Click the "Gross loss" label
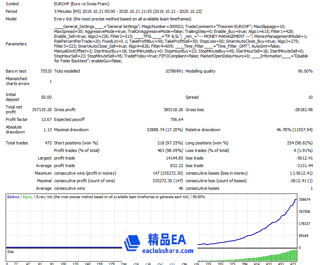This screenshot has height=265, width=320. (195, 110)
